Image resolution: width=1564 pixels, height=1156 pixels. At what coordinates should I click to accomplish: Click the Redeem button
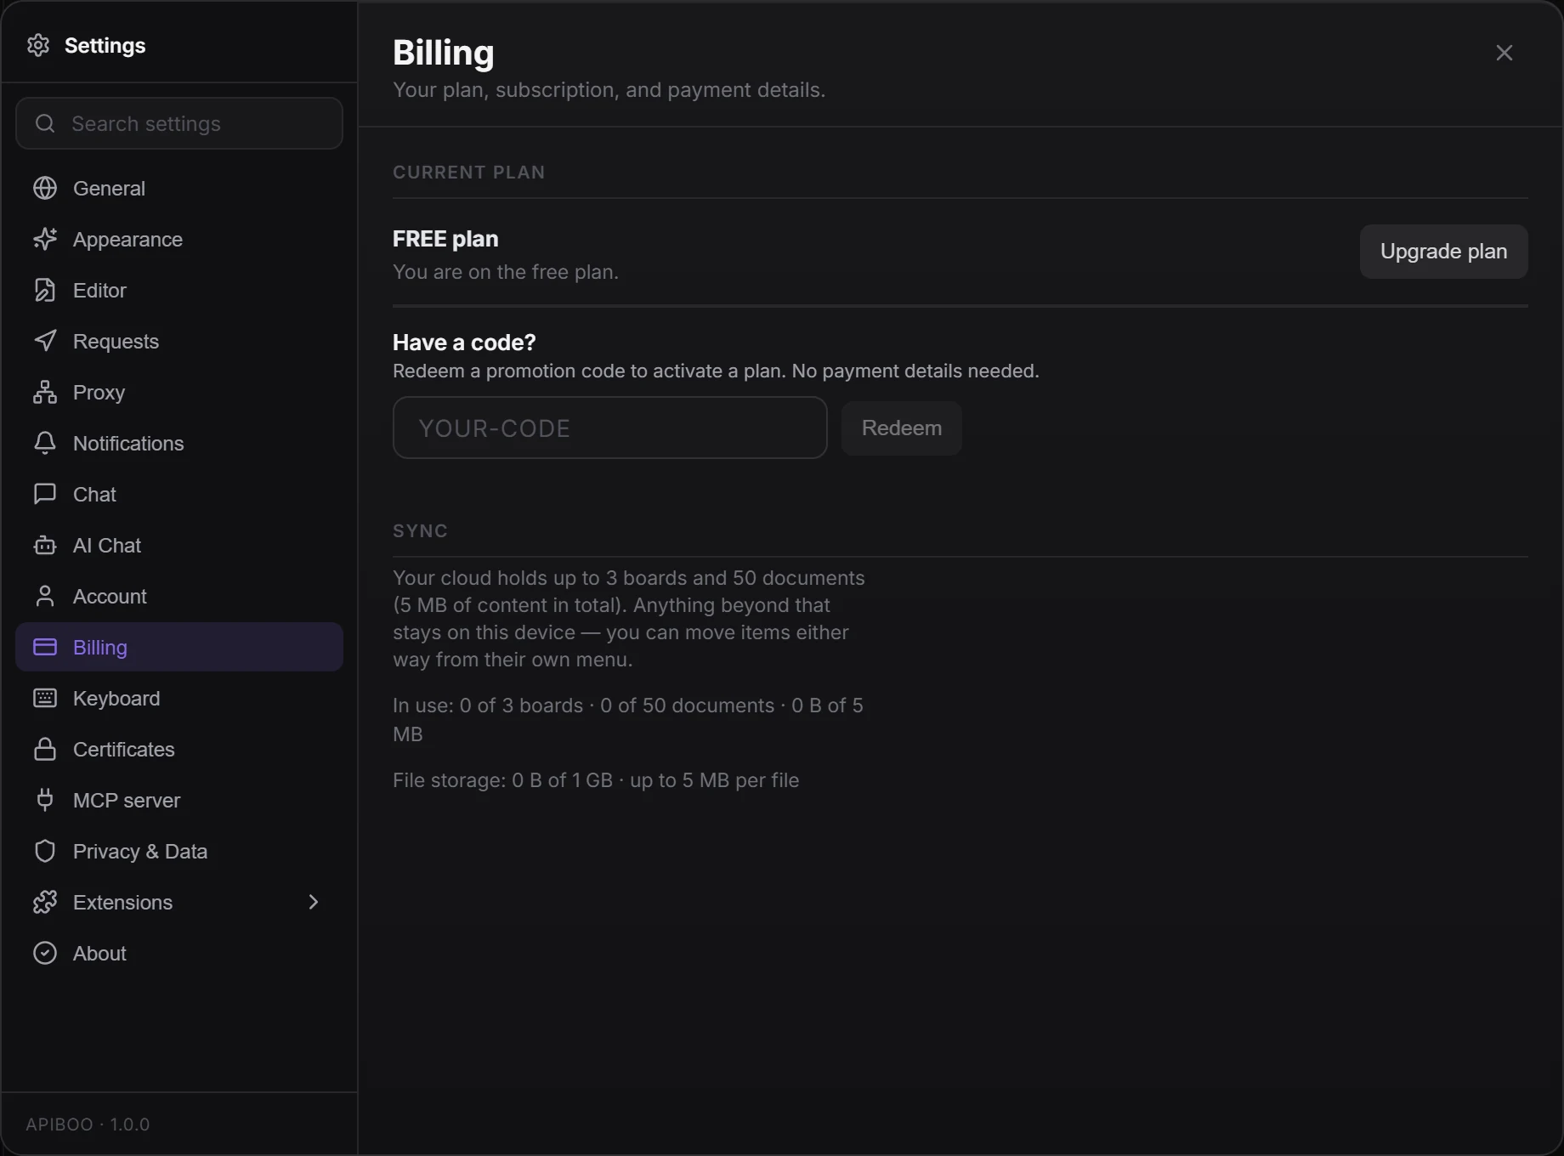tap(902, 428)
